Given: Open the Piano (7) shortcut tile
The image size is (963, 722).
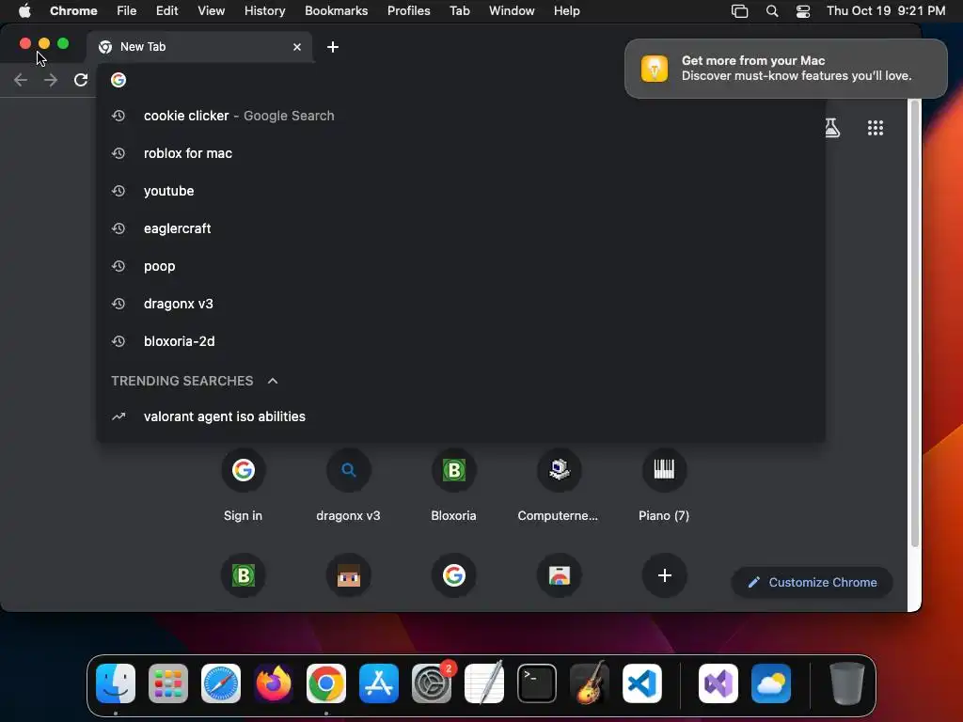Looking at the screenshot, I should click(x=664, y=485).
